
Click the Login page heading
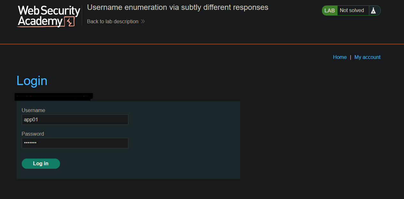(x=32, y=81)
